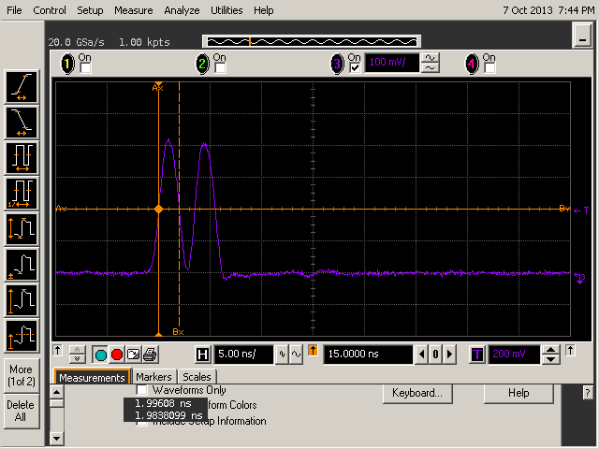Viewport: 599px width, 449px height.
Task: Click the printer icon
Action: [x=151, y=355]
